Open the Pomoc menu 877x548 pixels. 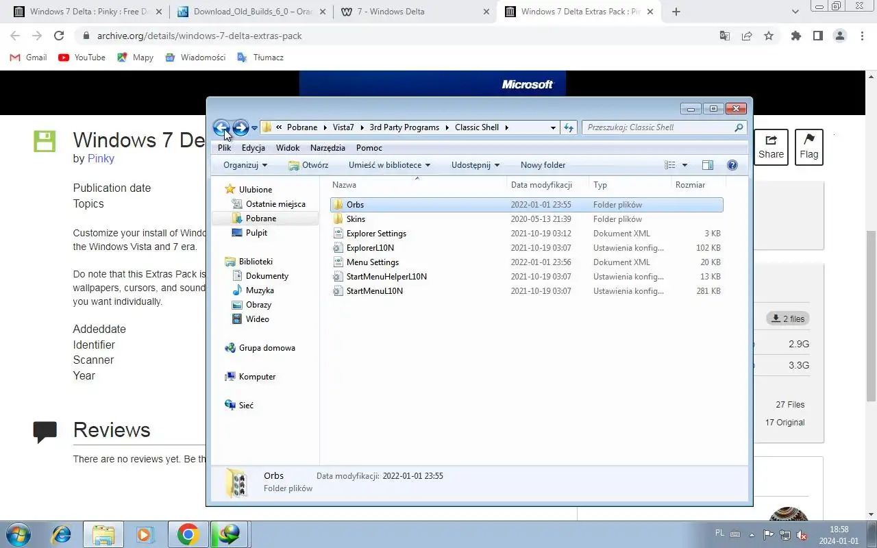pos(369,148)
